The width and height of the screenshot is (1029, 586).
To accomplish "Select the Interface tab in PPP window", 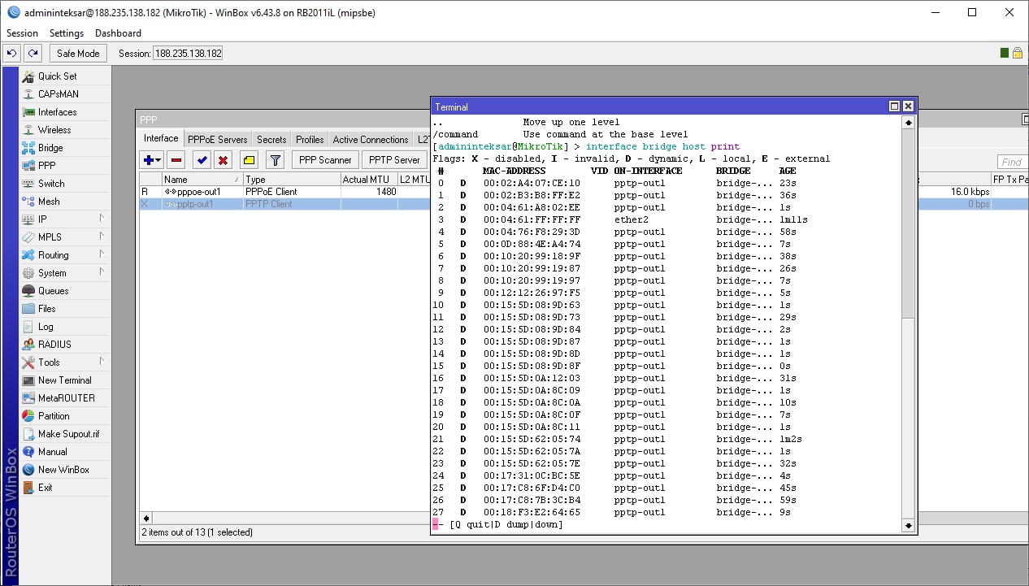I will click(x=161, y=139).
